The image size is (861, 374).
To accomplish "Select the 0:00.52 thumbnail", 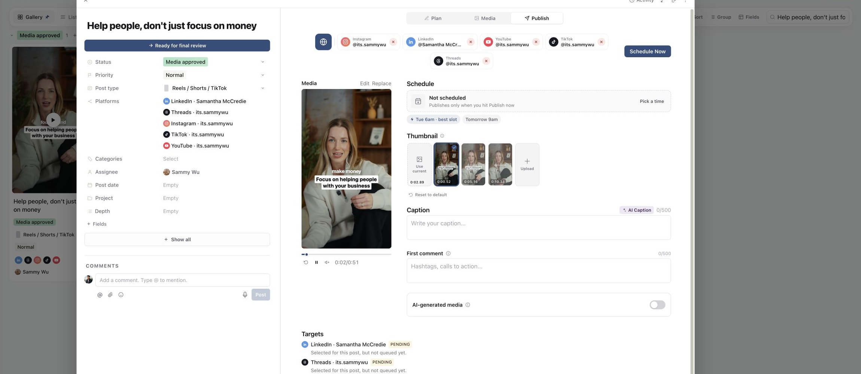I will (446, 165).
